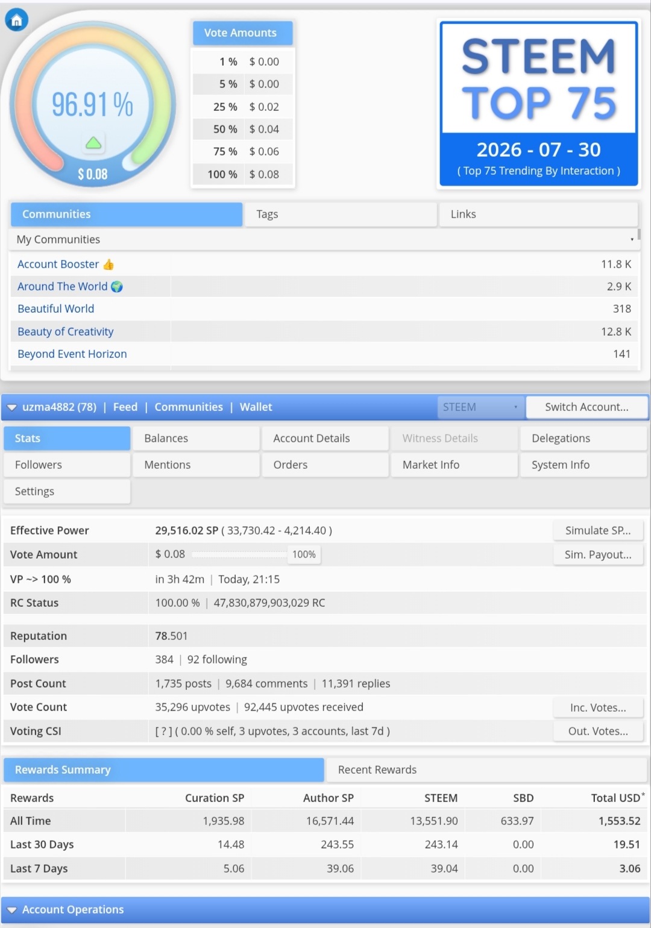Select the Market Info tab
The height and width of the screenshot is (928, 651).
tap(454, 465)
